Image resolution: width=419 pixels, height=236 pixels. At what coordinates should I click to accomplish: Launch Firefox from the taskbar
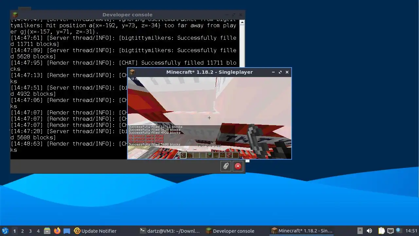click(x=57, y=231)
